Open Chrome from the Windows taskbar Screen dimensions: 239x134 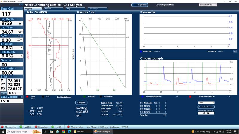(64, 131)
